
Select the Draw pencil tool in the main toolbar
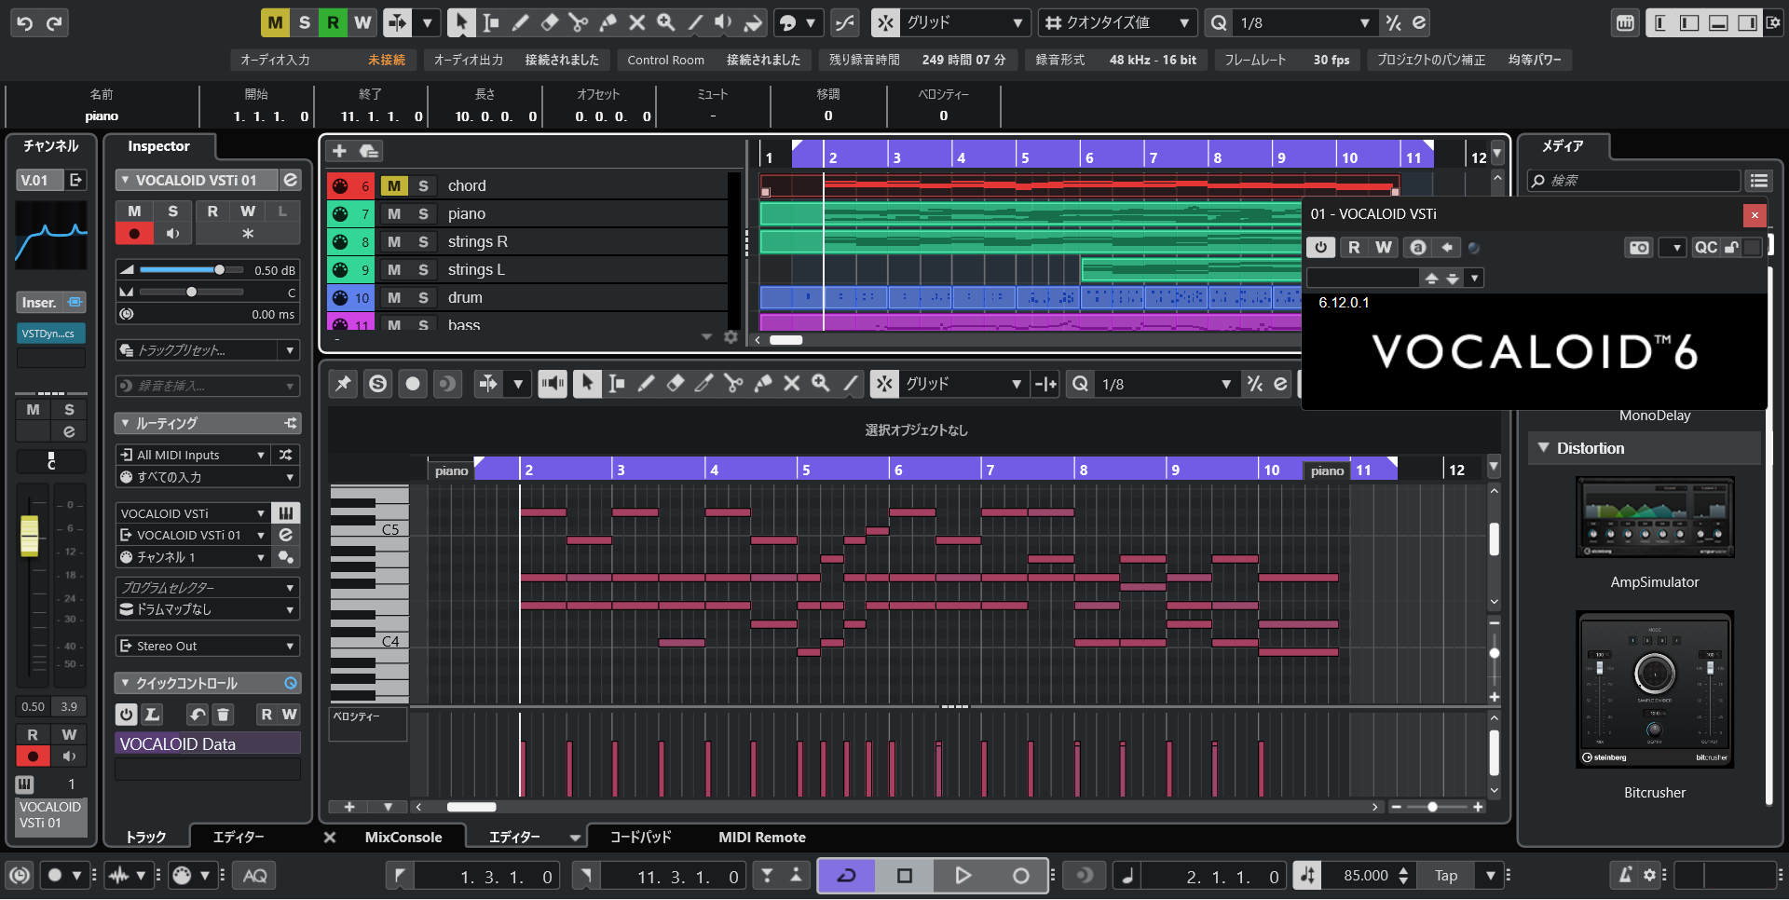[x=520, y=22]
